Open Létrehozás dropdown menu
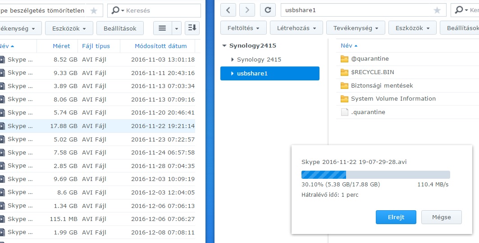This screenshot has width=479, height=243. (297, 28)
